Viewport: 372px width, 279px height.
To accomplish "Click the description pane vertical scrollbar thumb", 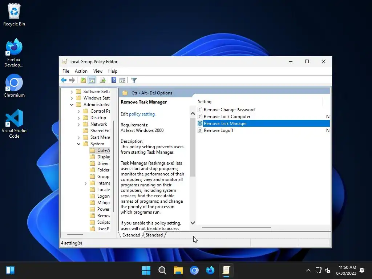I will [x=193, y=147].
